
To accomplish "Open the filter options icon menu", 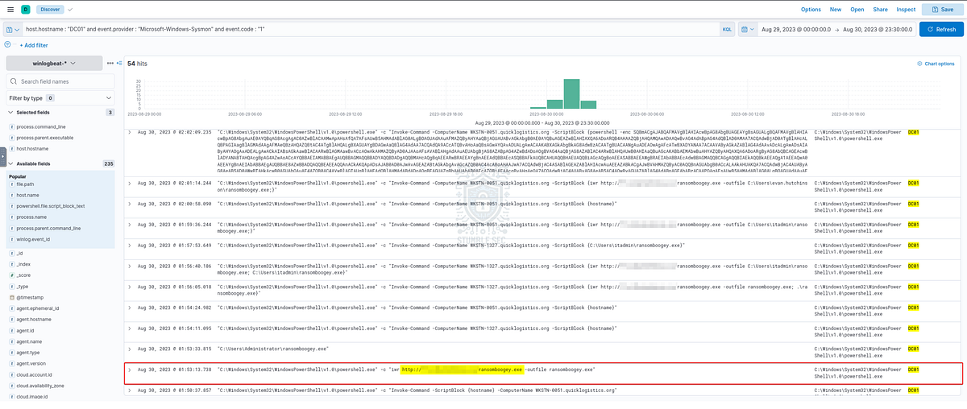I will pyautogui.click(x=8, y=45).
